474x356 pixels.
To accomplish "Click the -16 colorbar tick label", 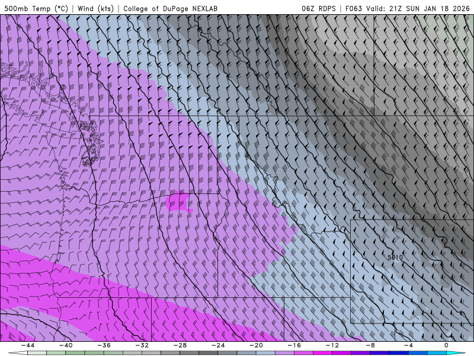I will point(294,345).
